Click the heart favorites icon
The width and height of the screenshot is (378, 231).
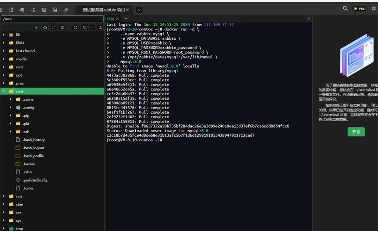[x=84, y=28]
